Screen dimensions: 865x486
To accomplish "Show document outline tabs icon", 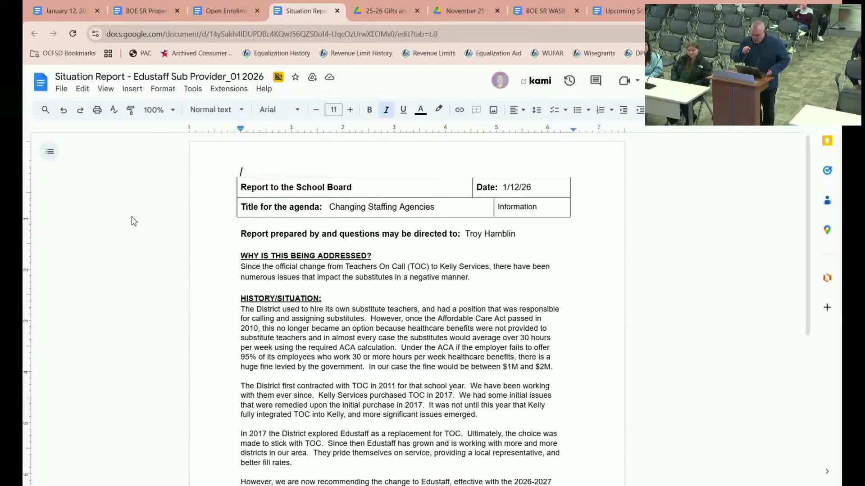I will pyautogui.click(x=50, y=152).
